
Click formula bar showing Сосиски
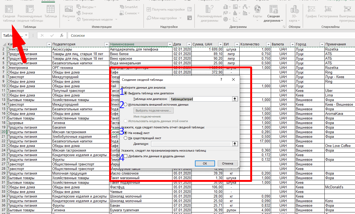tap(211, 35)
